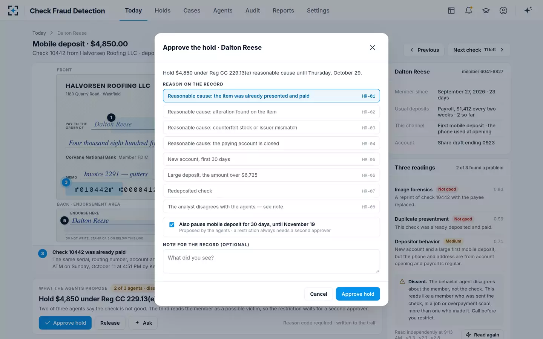This screenshot has width=543, height=339.
Task: Click the Duplicate presentment reading title
Action: pyautogui.click(x=422, y=219)
